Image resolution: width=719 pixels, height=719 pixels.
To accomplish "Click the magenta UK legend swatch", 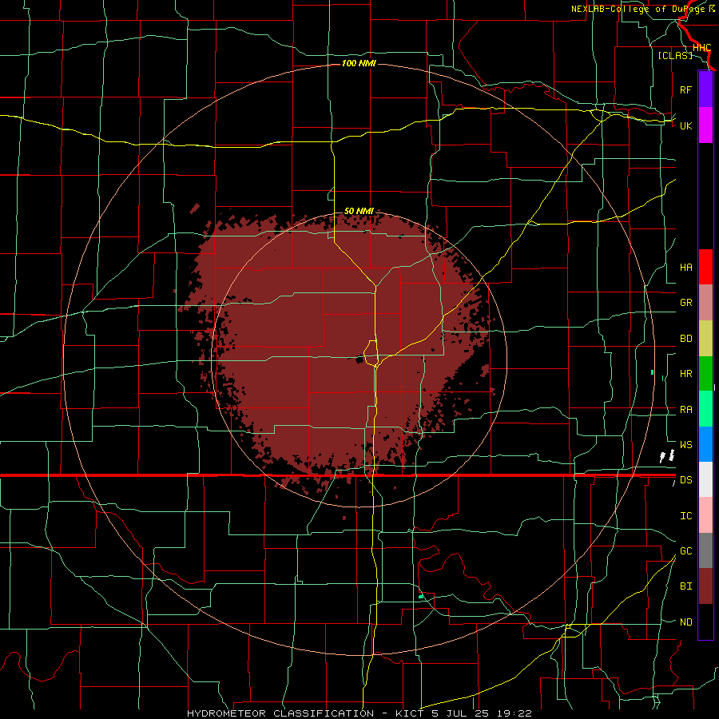I will click(705, 125).
